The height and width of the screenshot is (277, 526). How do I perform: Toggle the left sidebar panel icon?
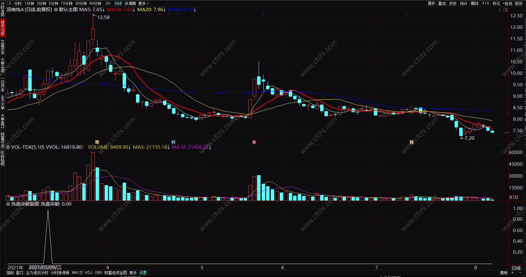pyautogui.click(x=9, y=3)
